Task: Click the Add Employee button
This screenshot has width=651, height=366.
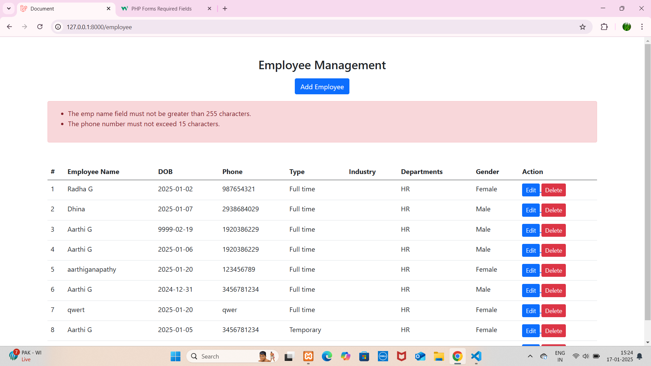Action: point(322,86)
